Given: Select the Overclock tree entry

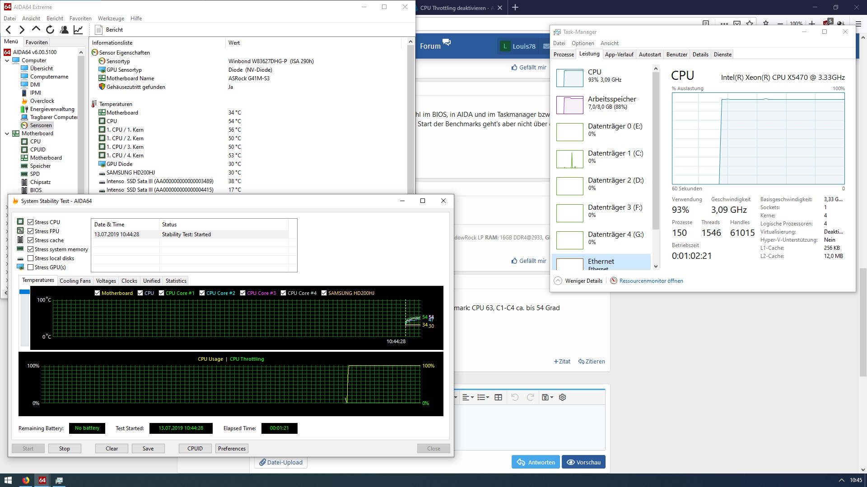Looking at the screenshot, I should pyautogui.click(x=42, y=101).
